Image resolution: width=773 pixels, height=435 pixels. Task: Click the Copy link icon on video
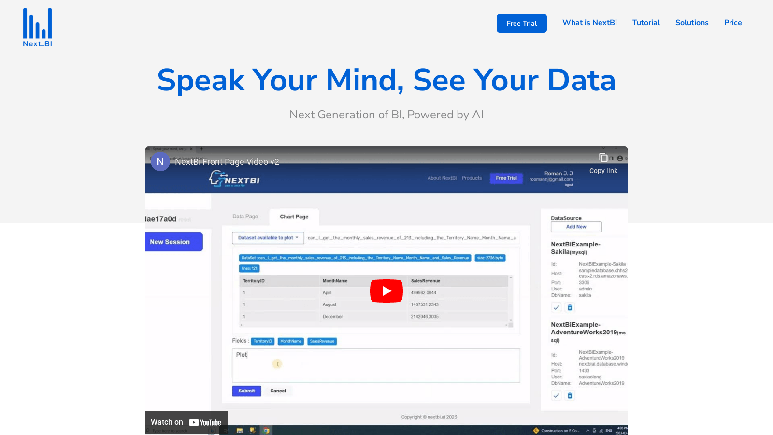603,158
